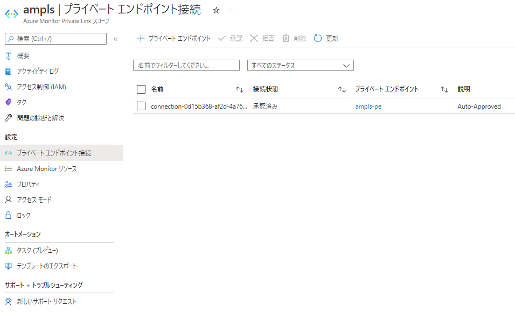Click the 説明 column header
The height and width of the screenshot is (320, 515).
(x=464, y=89)
